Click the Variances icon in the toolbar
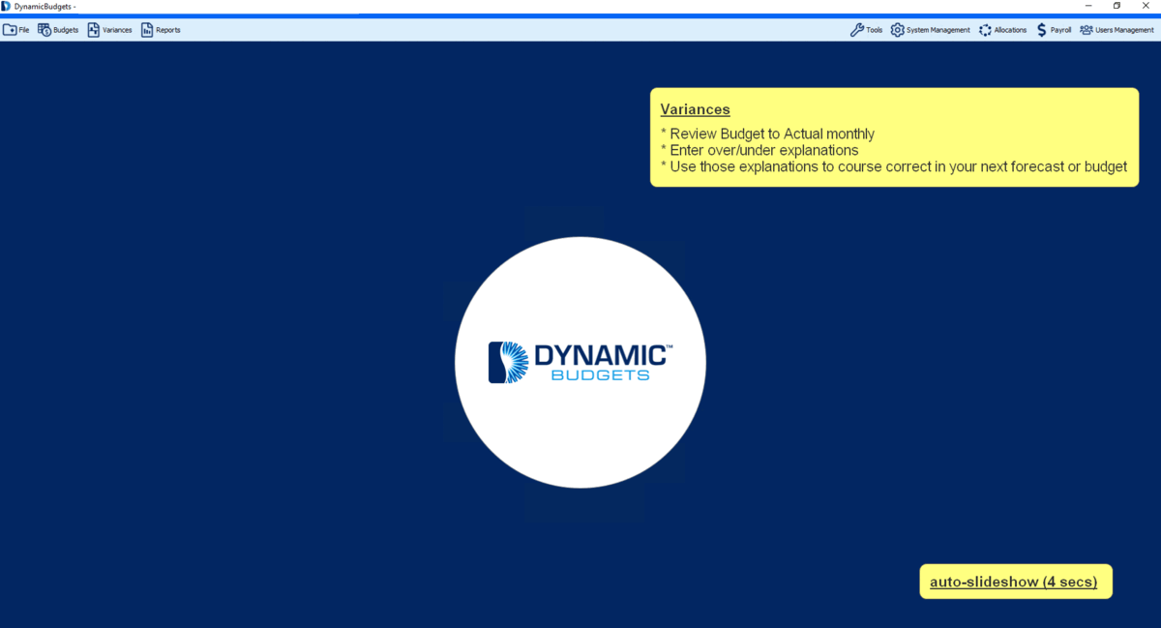Image resolution: width=1161 pixels, height=628 pixels. tap(94, 30)
